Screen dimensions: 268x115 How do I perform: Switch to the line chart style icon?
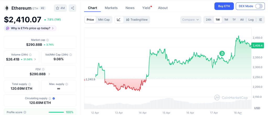tap(119, 20)
